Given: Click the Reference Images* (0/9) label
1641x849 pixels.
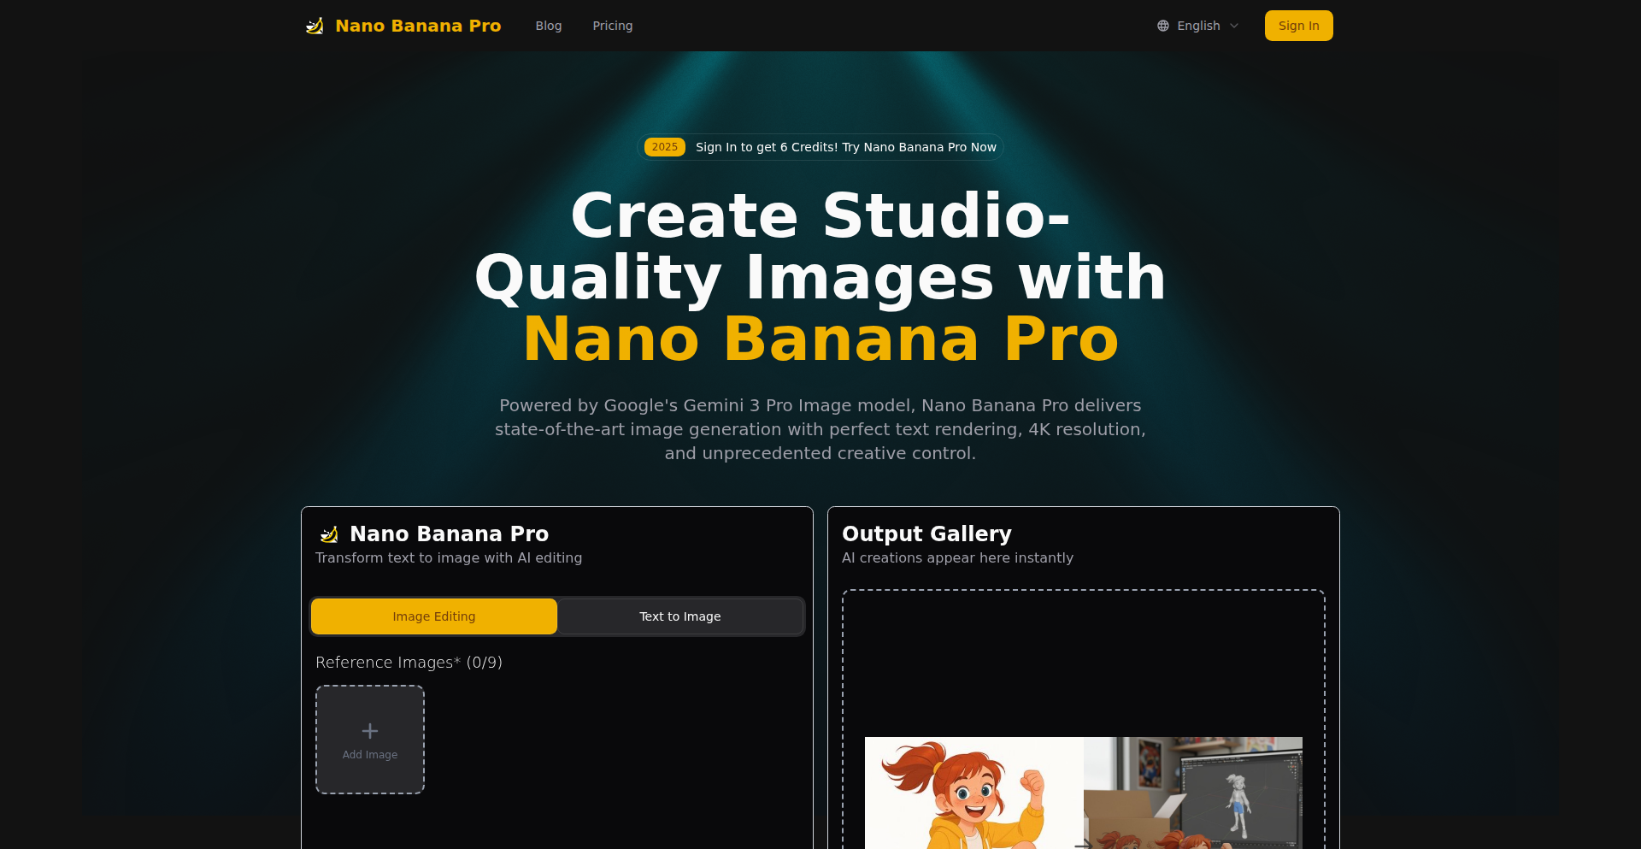Looking at the screenshot, I should pyautogui.click(x=409, y=663).
